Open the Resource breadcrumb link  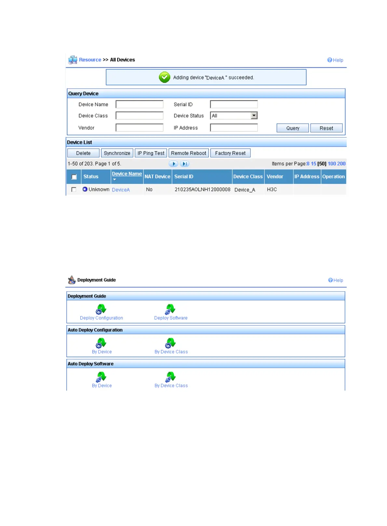90,60
